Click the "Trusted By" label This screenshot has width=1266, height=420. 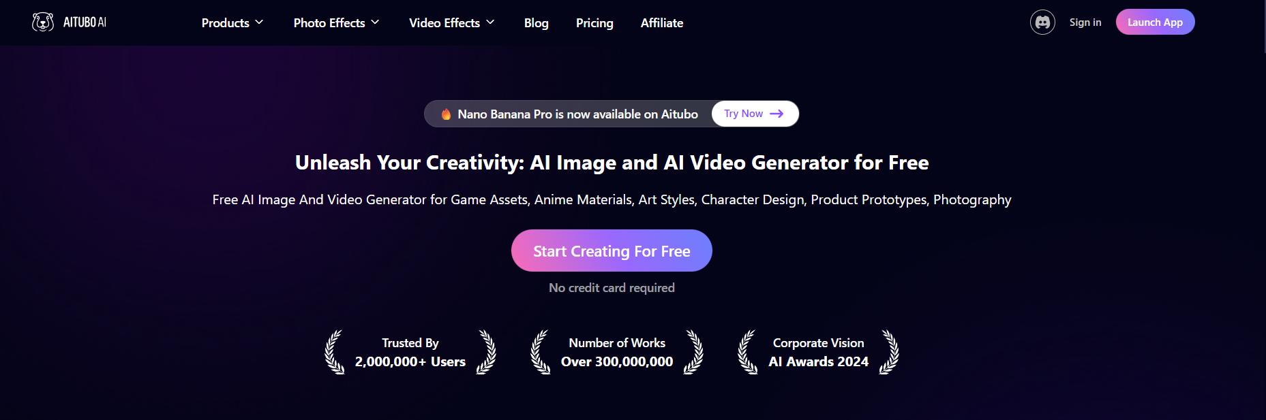[410, 343]
